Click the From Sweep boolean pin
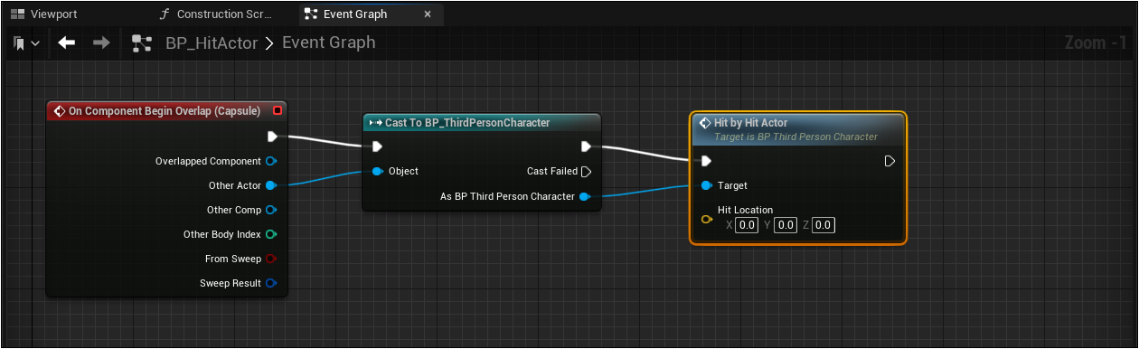 click(270, 259)
